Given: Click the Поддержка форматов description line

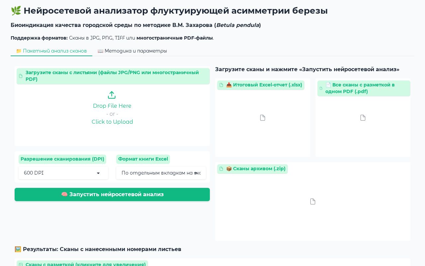Looking at the screenshot, I should click(112, 38).
